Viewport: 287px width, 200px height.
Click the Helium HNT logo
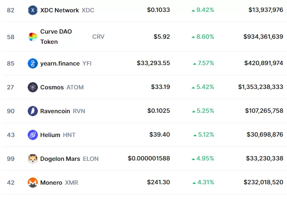pyautogui.click(x=33, y=135)
